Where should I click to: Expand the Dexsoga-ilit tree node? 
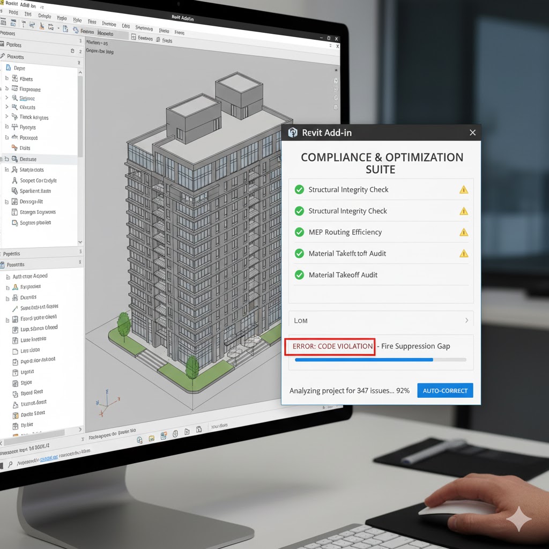pos(6,202)
